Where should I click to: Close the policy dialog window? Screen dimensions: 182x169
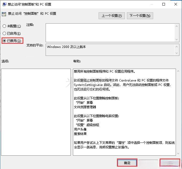tap(176, 4)
